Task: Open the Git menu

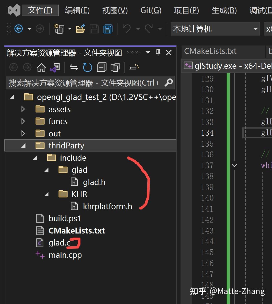Action: pyautogui.click(x=150, y=10)
